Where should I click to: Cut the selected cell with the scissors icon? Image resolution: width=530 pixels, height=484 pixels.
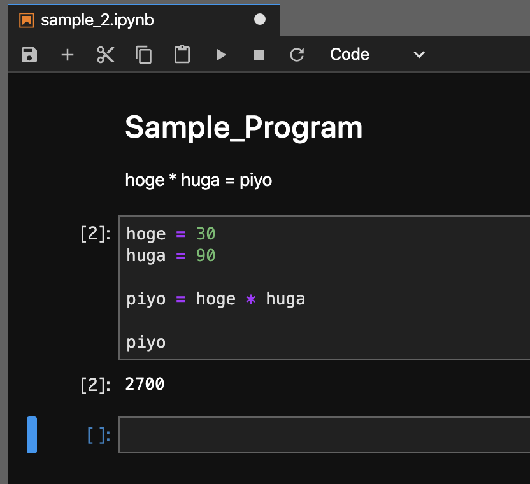tap(106, 55)
